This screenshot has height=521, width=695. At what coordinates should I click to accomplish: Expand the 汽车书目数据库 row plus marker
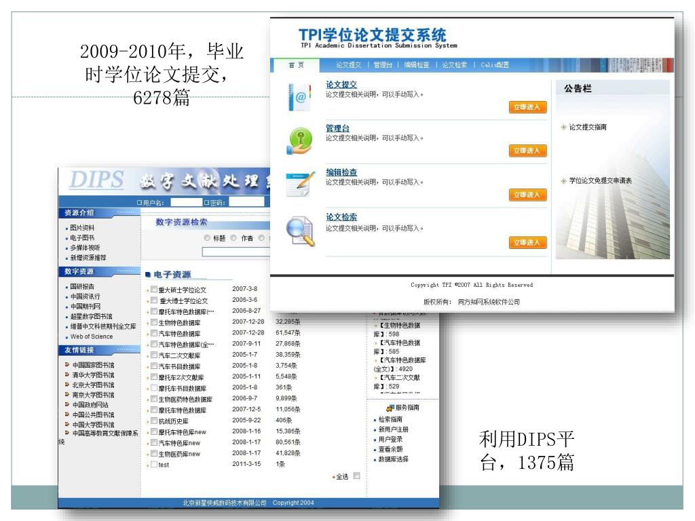point(148,367)
